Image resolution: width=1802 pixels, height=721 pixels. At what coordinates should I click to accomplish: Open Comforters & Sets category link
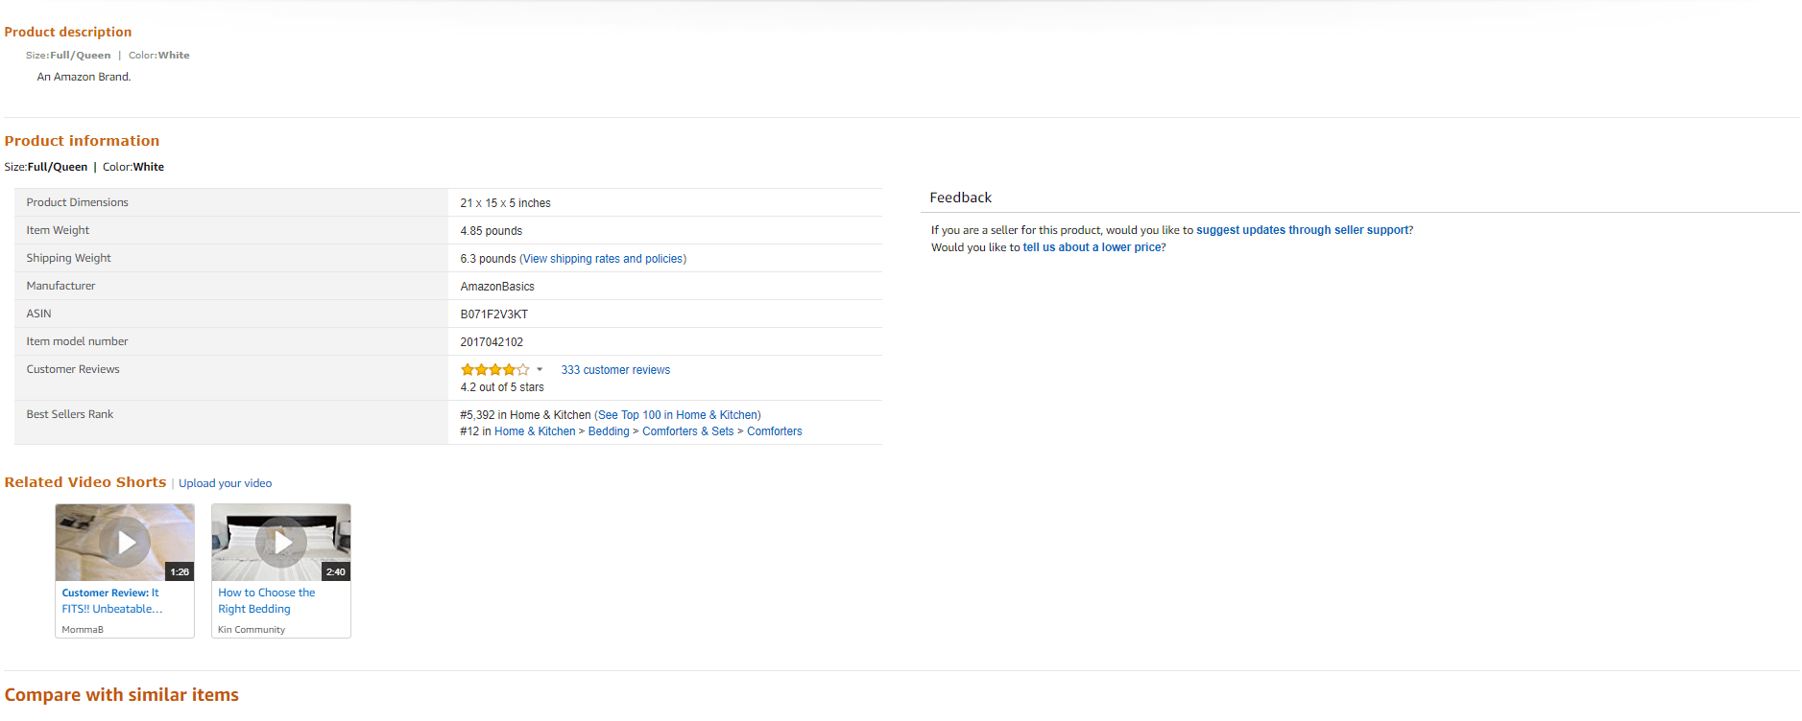[x=687, y=431]
